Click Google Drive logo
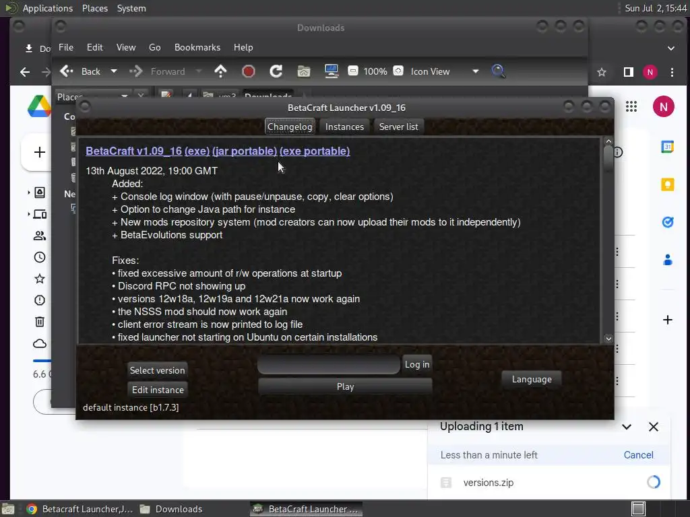The width and height of the screenshot is (690, 517). click(x=39, y=106)
